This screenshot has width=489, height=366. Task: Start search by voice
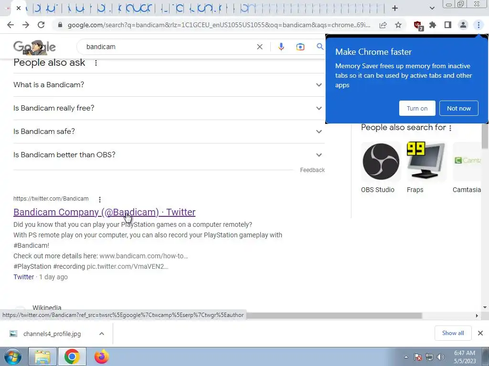[281, 47]
